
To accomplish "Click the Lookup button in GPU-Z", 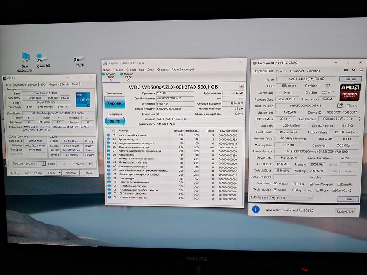I will [x=350, y=79].
